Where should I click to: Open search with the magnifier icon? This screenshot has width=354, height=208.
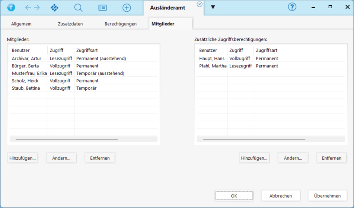[x=78, y=8]
